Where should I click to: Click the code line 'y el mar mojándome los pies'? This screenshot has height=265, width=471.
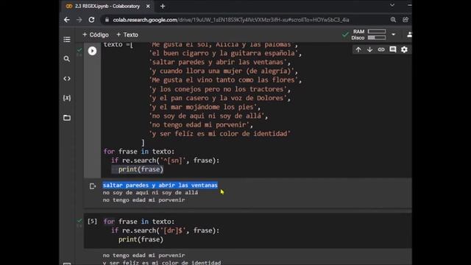click(205, 107)
